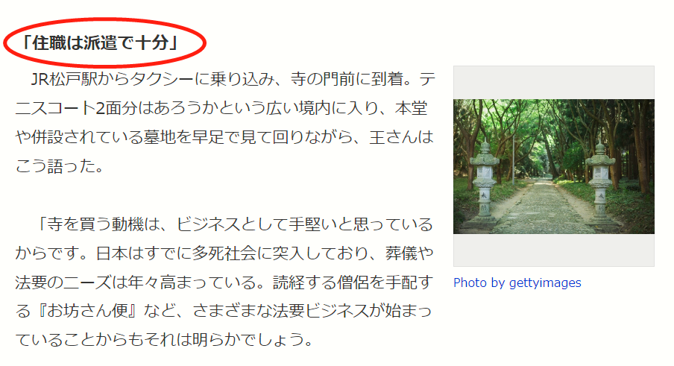The height and width of the screenshot is (366, 674).
Task: Click the temple path photo thumbnail
Action: coord(554,167)
